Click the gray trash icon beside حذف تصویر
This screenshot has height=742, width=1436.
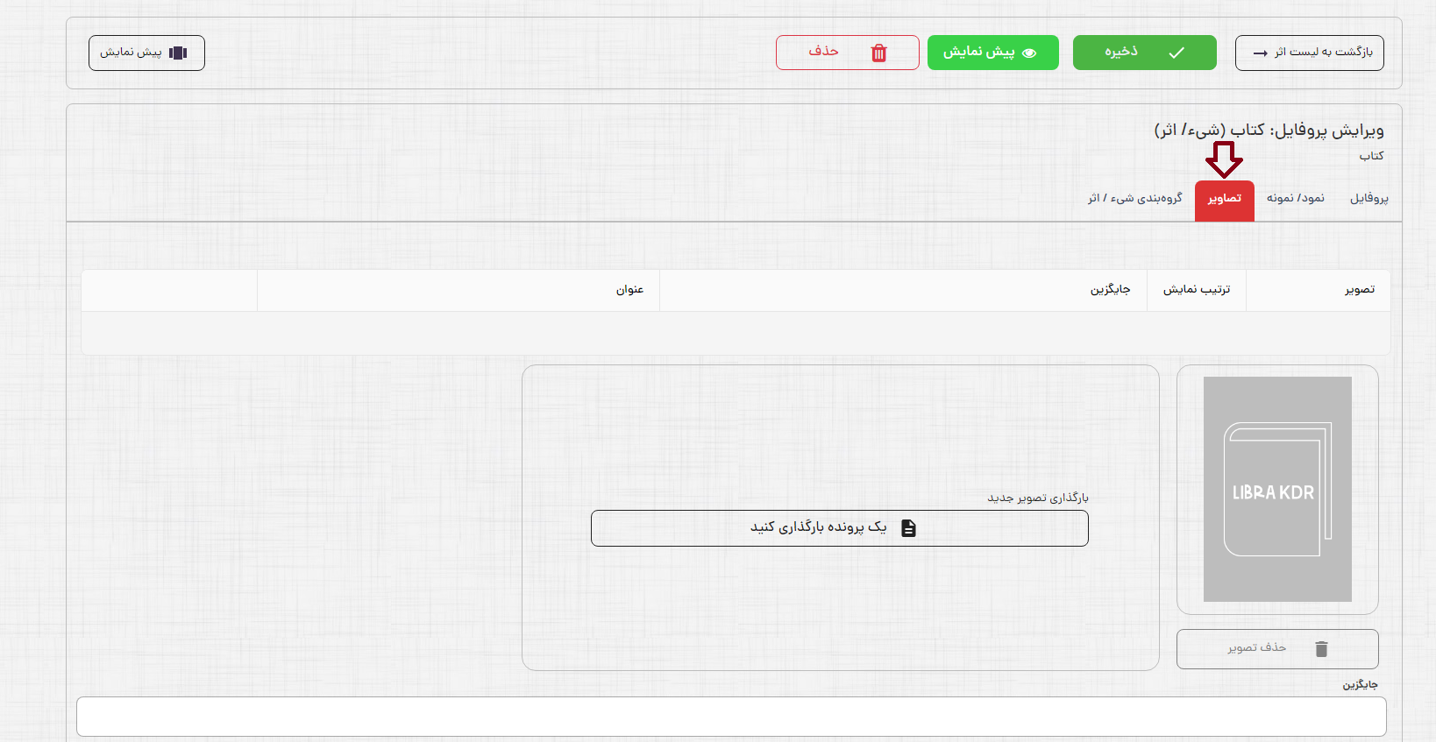tap(1321, 649)
